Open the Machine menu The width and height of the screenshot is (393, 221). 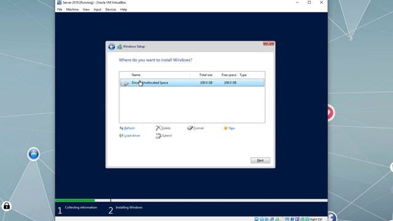tap(72, 10)
